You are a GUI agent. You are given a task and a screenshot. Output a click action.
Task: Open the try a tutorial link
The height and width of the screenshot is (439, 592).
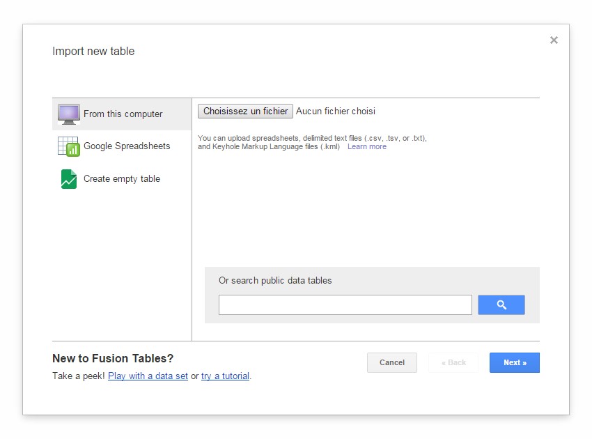tap(226, 376)
